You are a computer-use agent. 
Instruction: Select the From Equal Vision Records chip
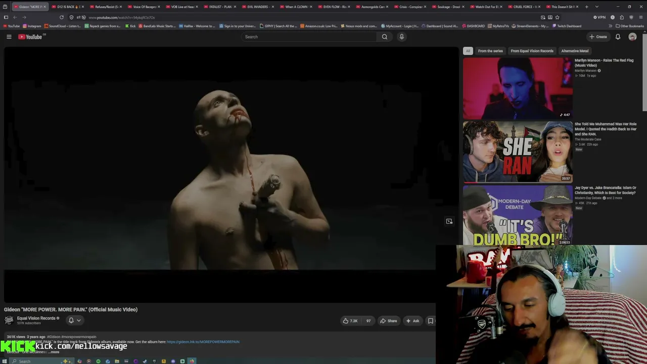pyautogui.click(x=532, y=51)
